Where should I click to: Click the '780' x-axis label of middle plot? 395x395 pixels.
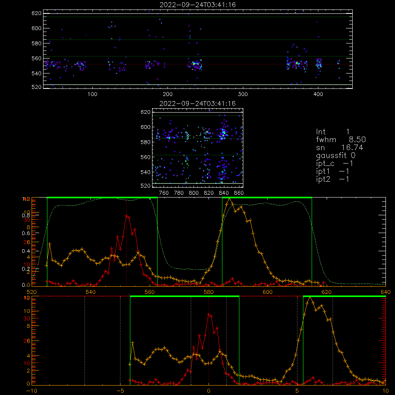179,193
